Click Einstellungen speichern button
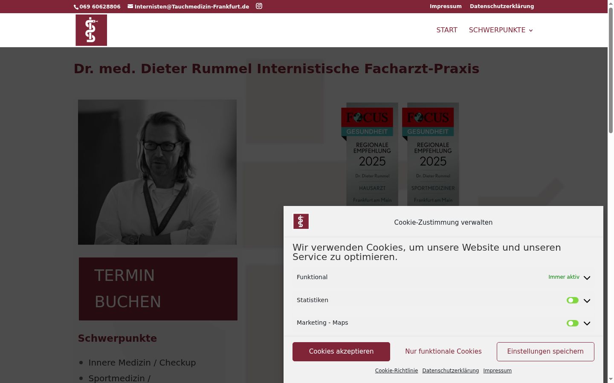This screenshot has height=383, width=614. tap(545, 352)
